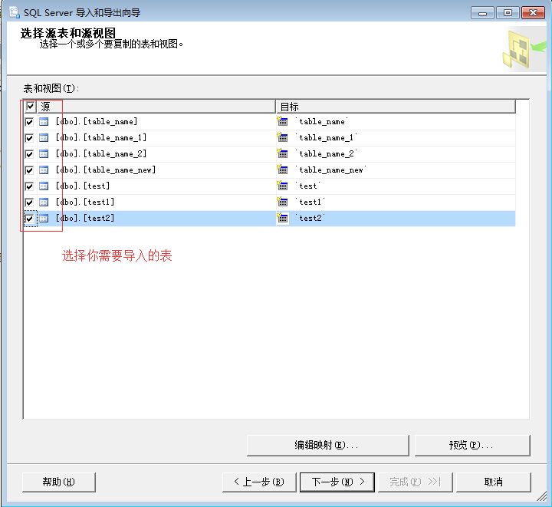552x507 pixels.
Task: Click the destination icon beside `table_name_2`
Action: [x=282, y=153]
